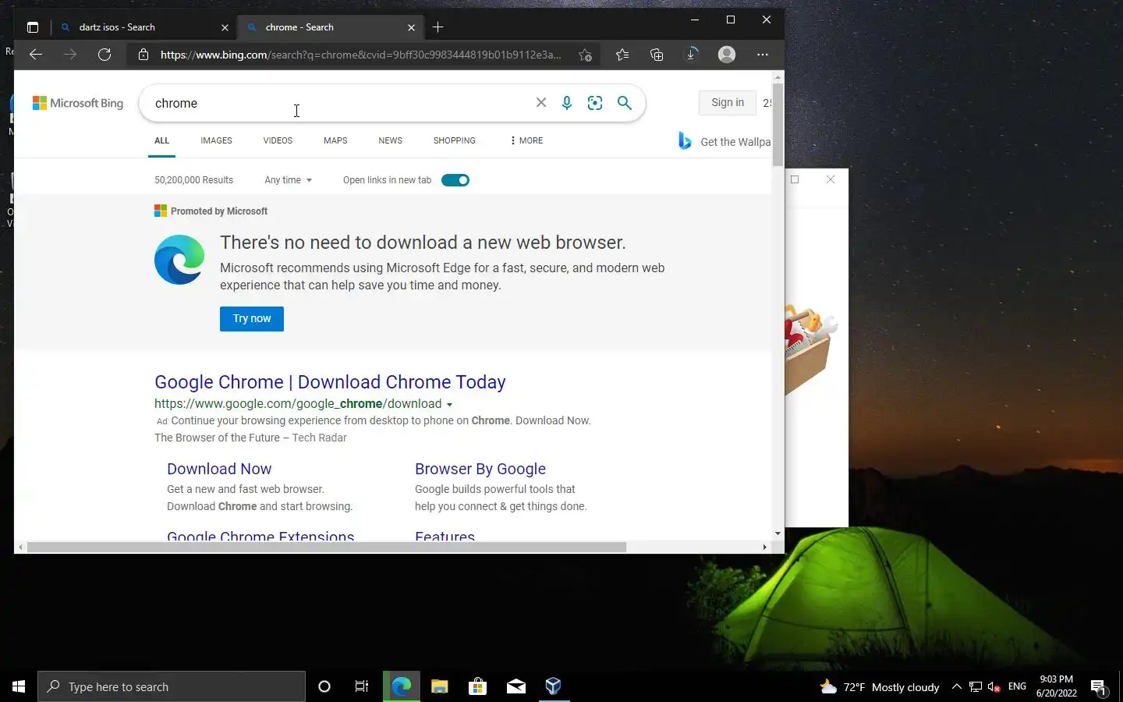Show hidden system tray icons
Image resolution: width=1123 pixels, height=702 pixels.
[957, 686]
